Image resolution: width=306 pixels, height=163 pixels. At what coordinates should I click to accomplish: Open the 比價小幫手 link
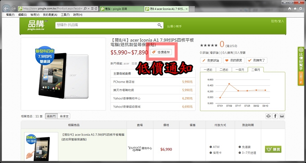(174, 26)
